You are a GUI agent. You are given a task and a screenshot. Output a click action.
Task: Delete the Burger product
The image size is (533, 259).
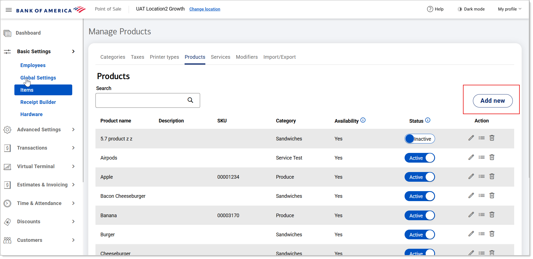492,234
